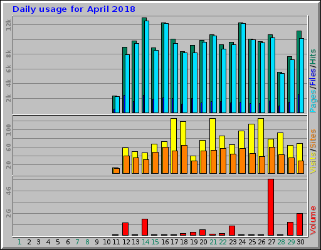The image size is (321, 250).
Task: Click the orange Sites legend label
Action: point(313,139)
